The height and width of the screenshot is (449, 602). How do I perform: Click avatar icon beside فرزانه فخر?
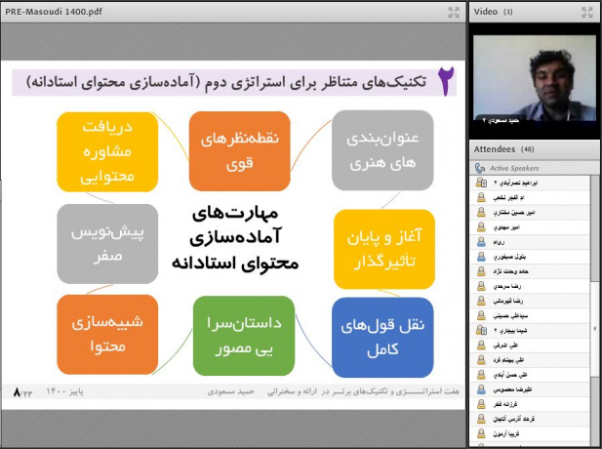click(481, 402)
